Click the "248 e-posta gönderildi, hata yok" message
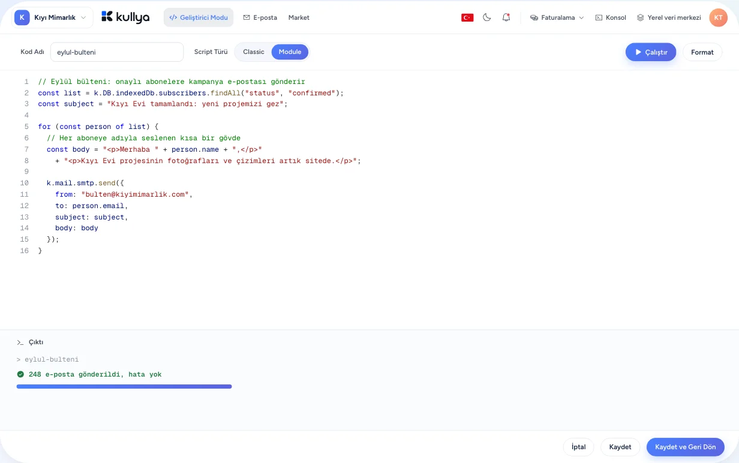The height and width of the screenshot is (463, 739). pos(95,374)
